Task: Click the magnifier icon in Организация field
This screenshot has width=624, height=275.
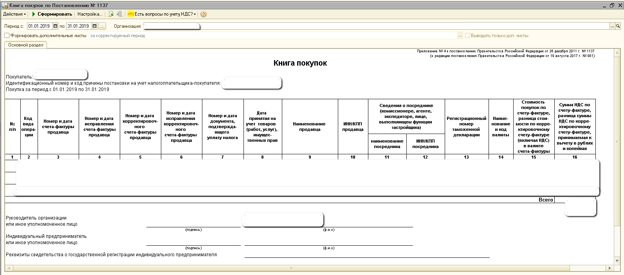Action: [618, 26]
